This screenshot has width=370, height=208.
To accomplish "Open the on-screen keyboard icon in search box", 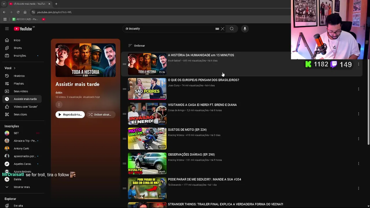I will click(x=217, y=29).
